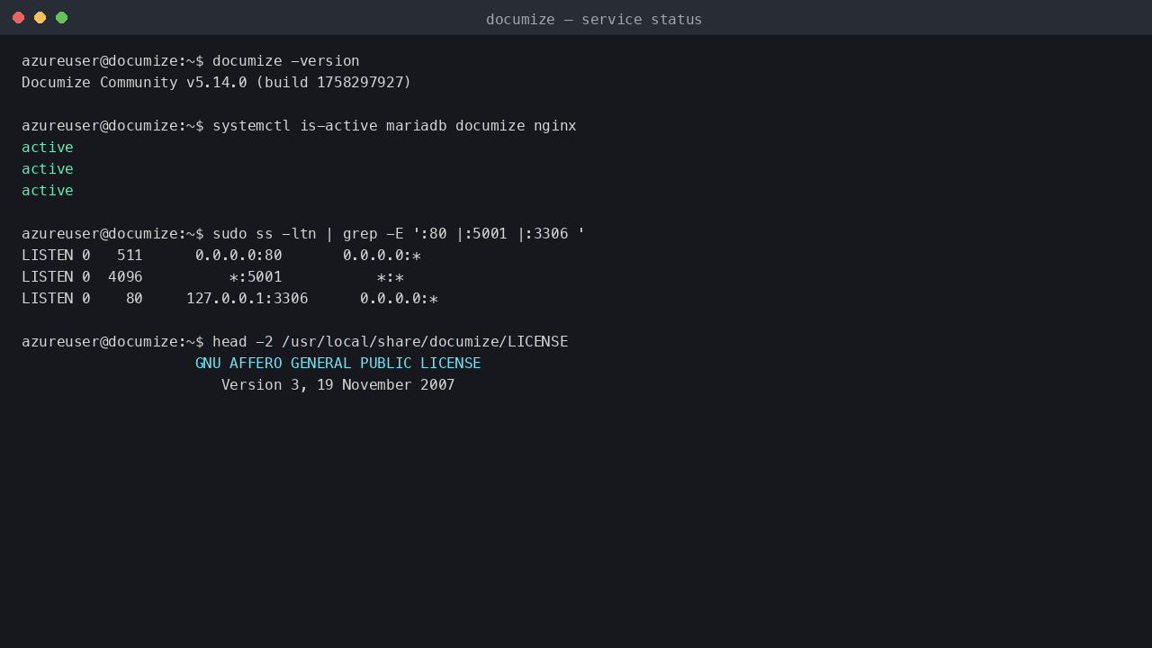Click the backlog value '4096'
The image size is (1152, 648).
tap(125, 277)
